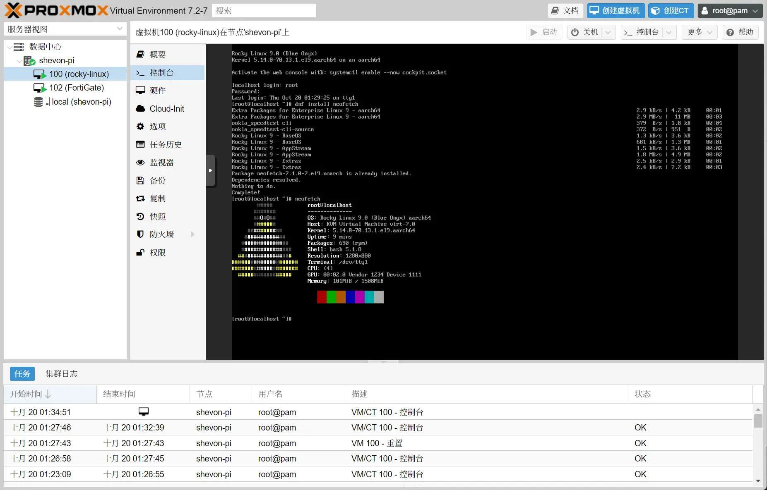Open the 概要 summary page
This screenshot has height=490, width=767.
[157, 55]
